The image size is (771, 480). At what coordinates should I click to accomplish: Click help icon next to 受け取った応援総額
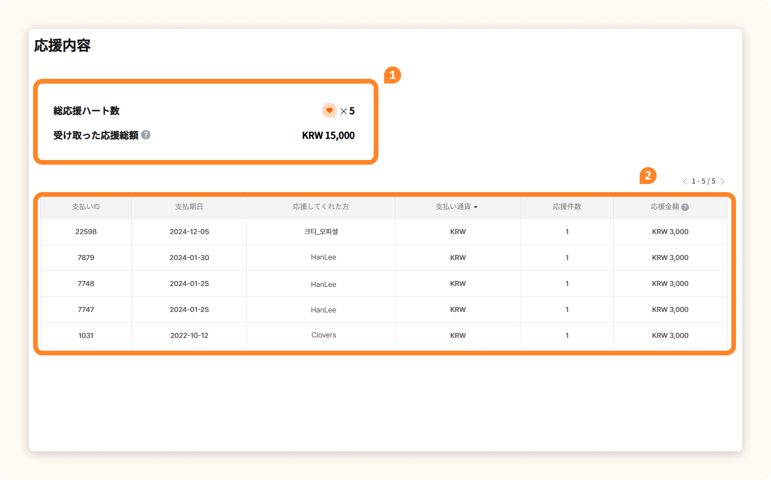[x=146, y=135]
